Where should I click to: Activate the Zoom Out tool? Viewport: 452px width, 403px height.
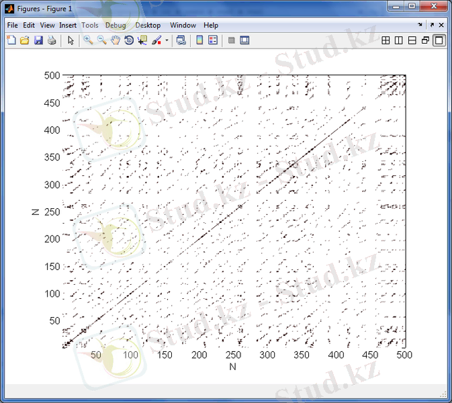(x=102, y=40)
